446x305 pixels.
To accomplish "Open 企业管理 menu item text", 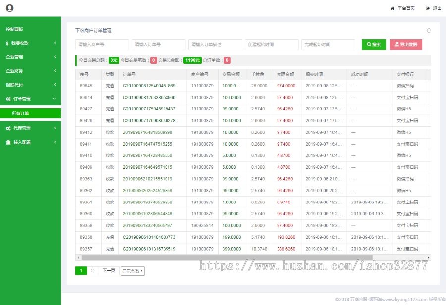I will (x=14, y=57).
